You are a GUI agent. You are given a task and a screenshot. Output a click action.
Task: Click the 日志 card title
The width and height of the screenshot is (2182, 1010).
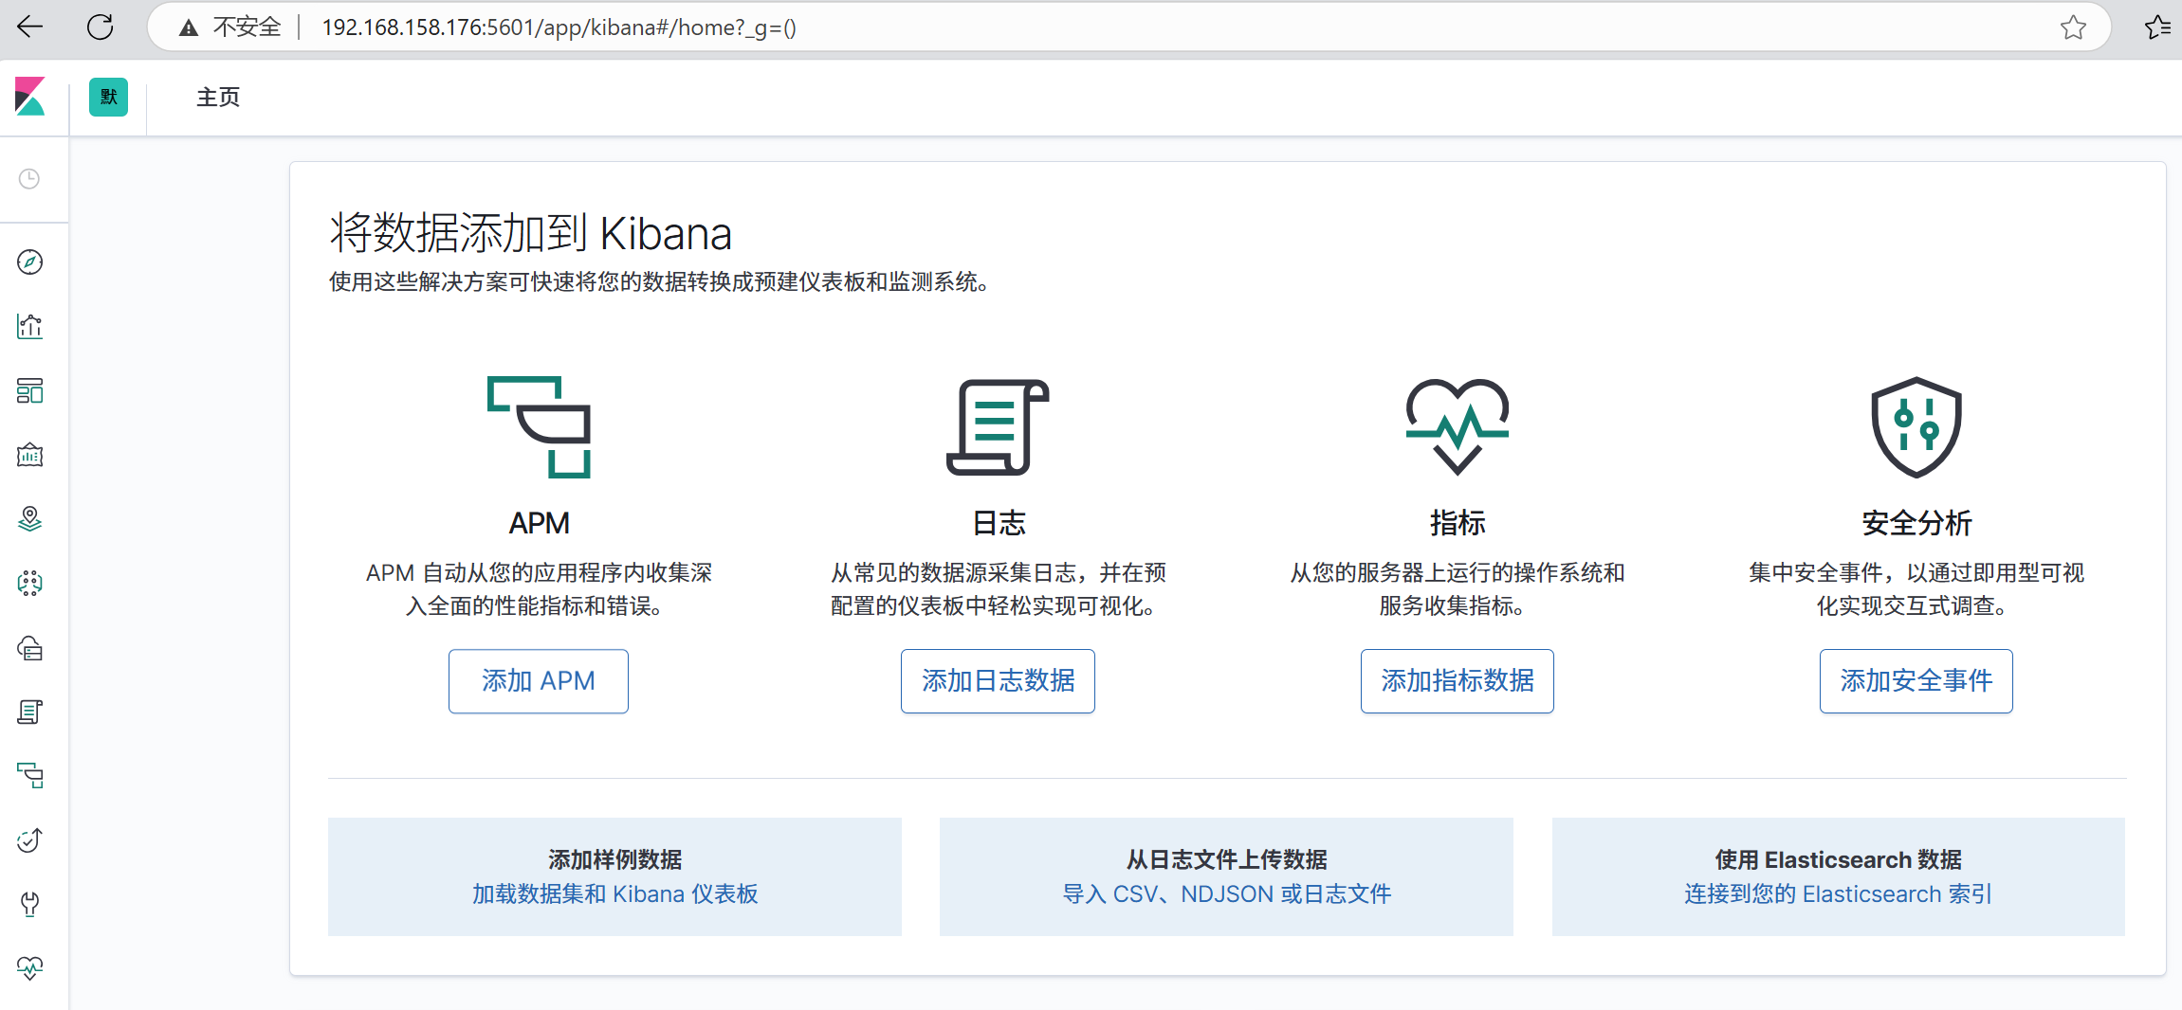[x=999, y=523]
